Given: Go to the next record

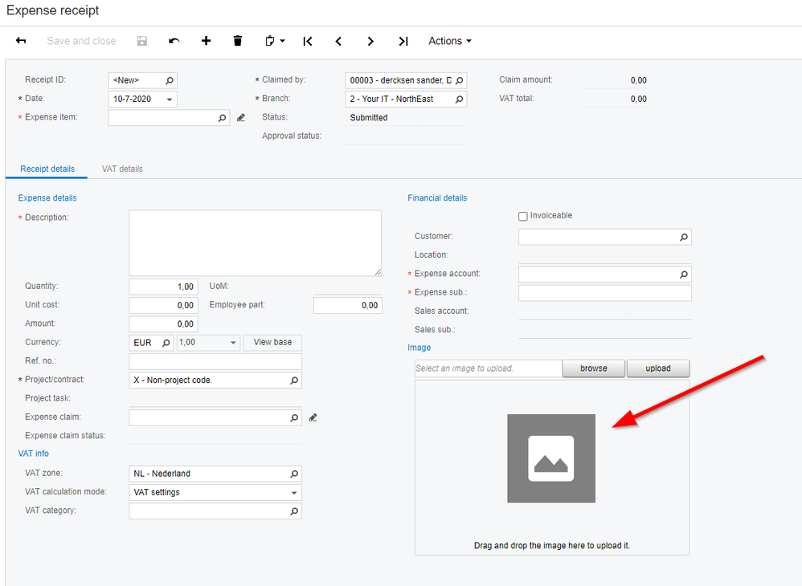Looking at the screenshot, I should coord(370,41).
